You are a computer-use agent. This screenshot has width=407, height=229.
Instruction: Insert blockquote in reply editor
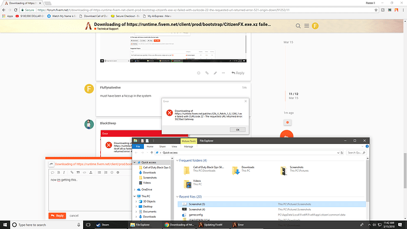[78, 172]
